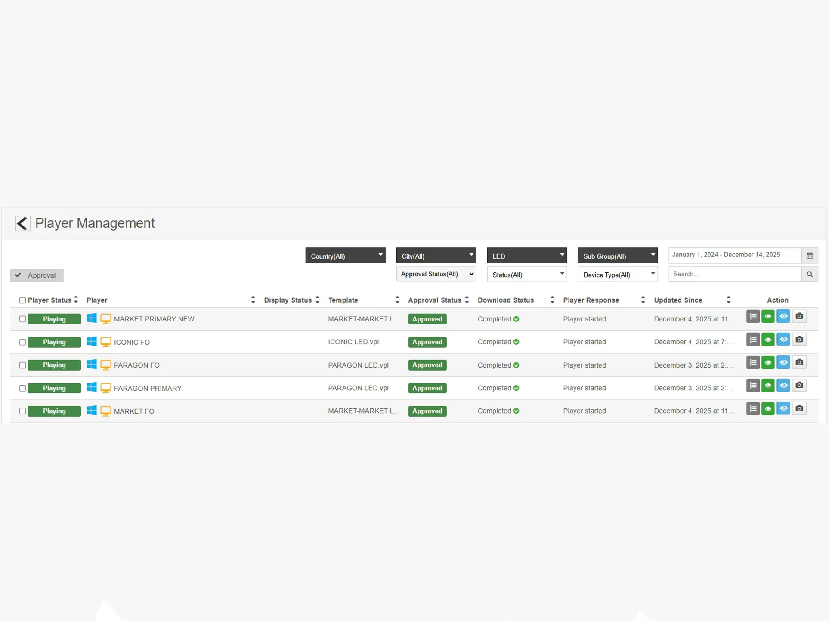Open list details icon for MARKET PRIMARY NEW
The width and height of the screenshot is (829, 621).
[x=752, y=317]
